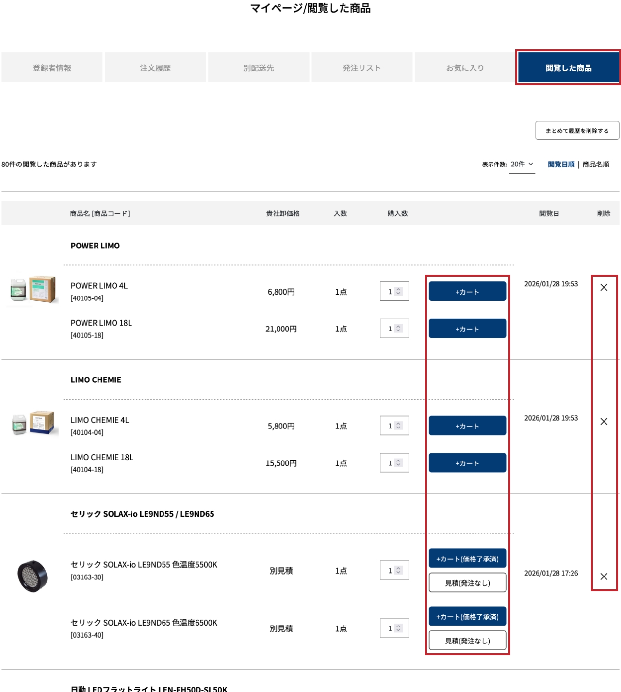Adjust quantity stepper for LIMO CHEMIE 18L
The height and width of the screenshot is (692, 621).
398,463
